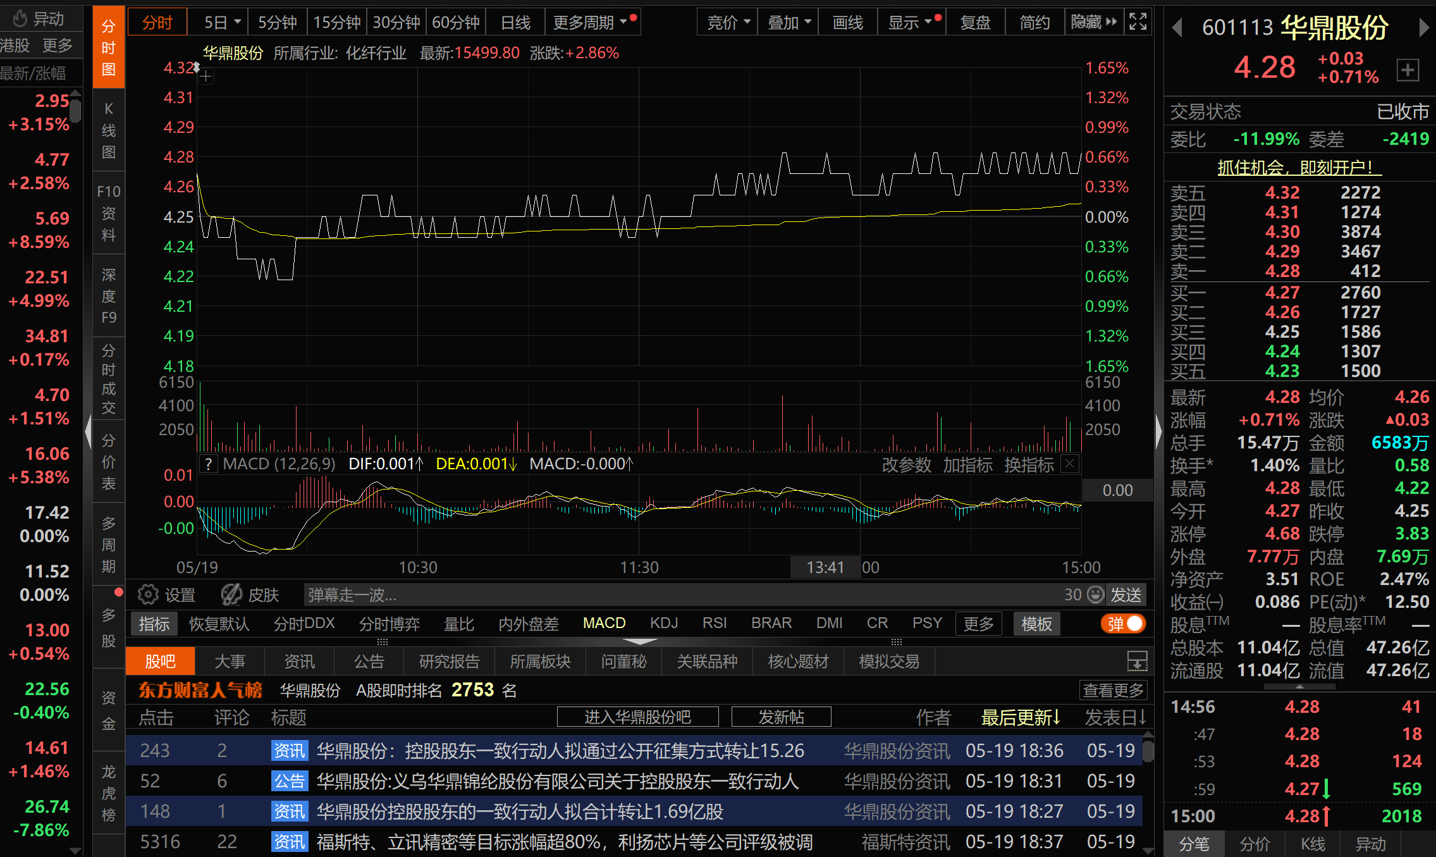
Task: Click 加指标 in MACD panel
Action: pyautogui.click(x=968, y=465)
